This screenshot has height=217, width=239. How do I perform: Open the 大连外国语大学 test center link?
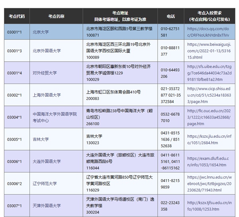pos(47,161)
